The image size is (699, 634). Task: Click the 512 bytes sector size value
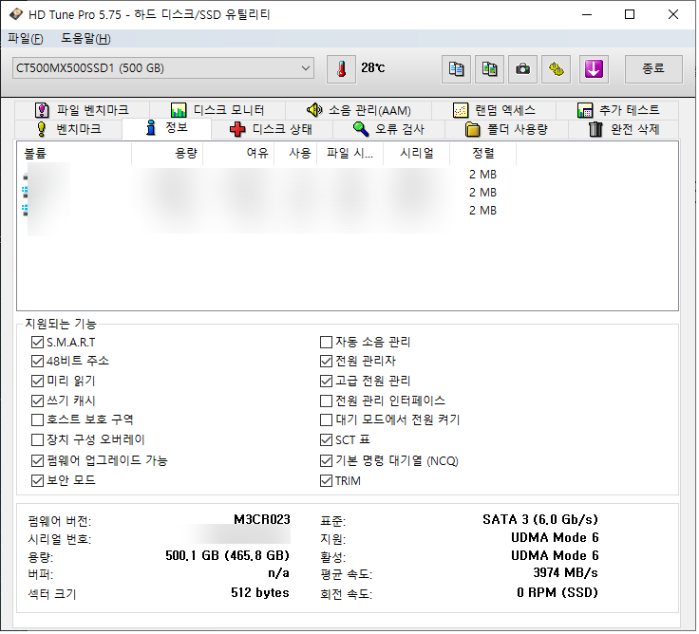(260, 592)
